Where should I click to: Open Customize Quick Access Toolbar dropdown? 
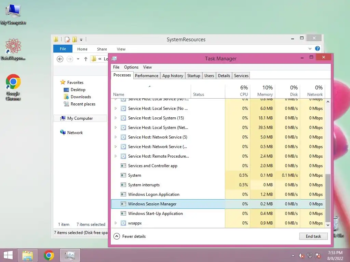point(81,40)
